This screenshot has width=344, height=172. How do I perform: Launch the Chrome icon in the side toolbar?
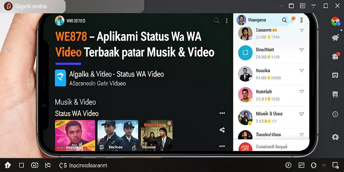336,21
